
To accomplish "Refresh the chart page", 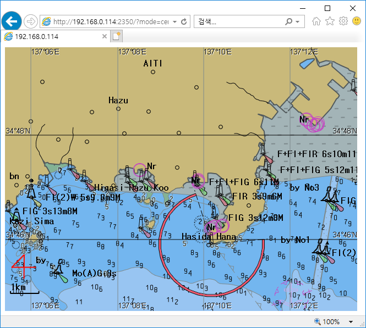I will (184, 22).
